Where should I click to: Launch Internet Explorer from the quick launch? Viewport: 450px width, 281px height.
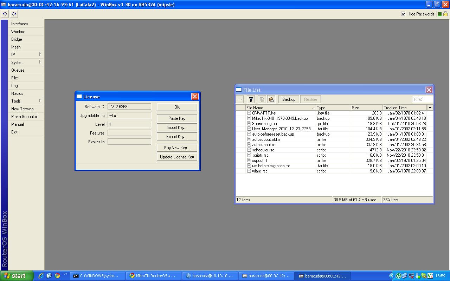pos(41,276)
